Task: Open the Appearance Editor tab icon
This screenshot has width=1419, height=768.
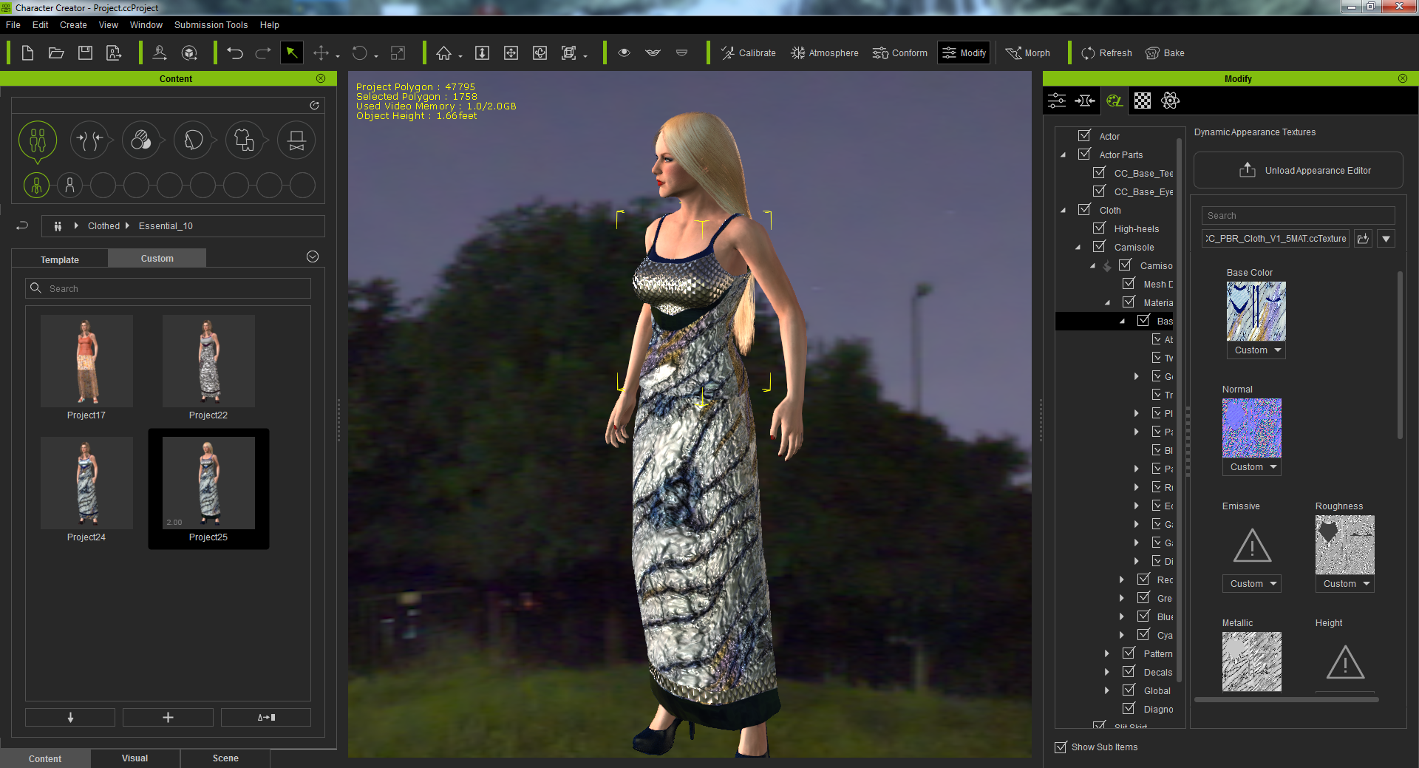Action: [1115, 101]
